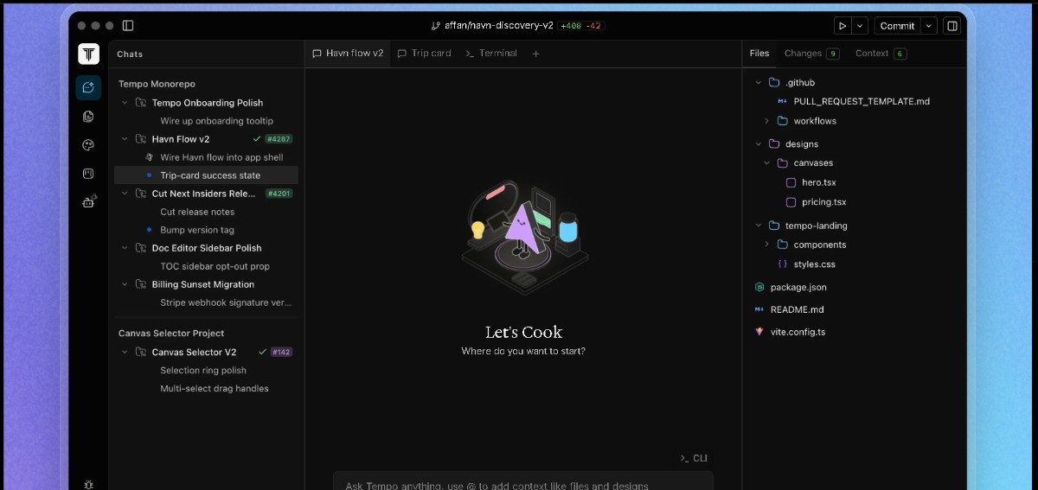Focus the Ask Tempo anything input field

pos(523,481)
